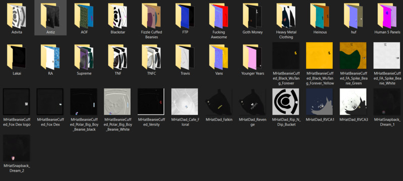Click the MHatDad_RVCA3 thumbnail
Viewport: 403px width, 181px height.
pos(353,102)
